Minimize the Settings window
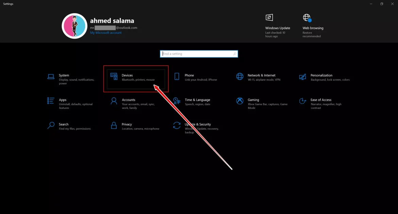The height and width of the screenshot is (214, 398). coord(371,4)
